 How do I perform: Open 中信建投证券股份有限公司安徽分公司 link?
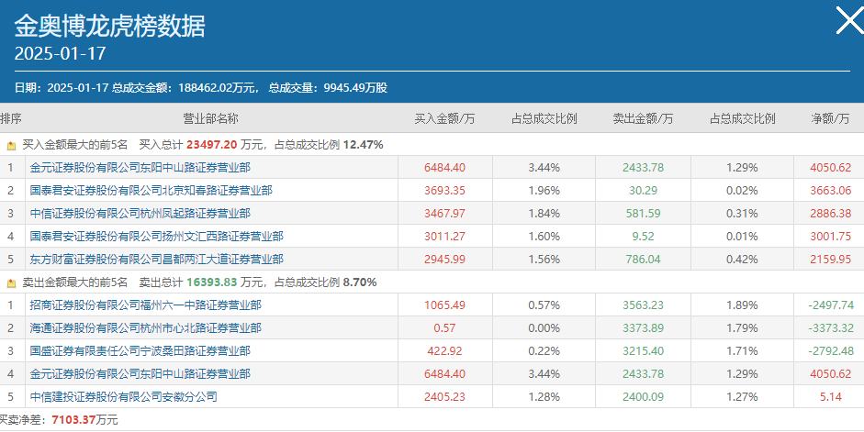(123, 397)
